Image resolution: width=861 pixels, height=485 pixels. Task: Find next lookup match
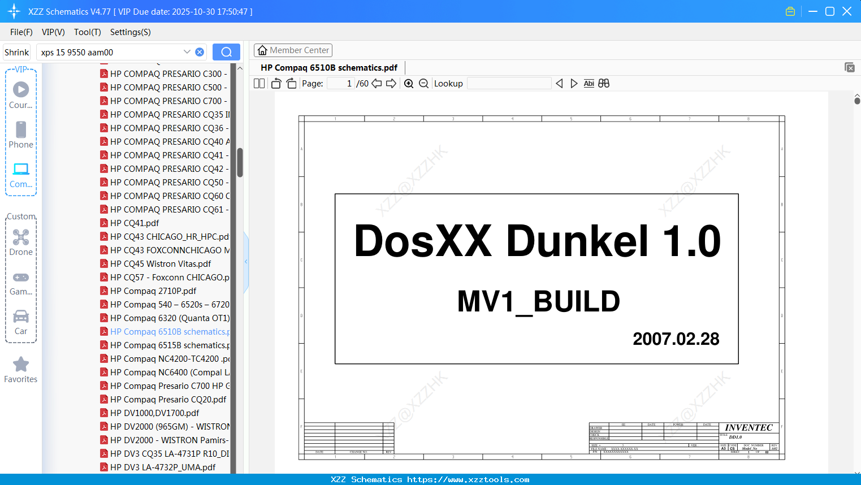pyautogui.click(x=574, y=84)
